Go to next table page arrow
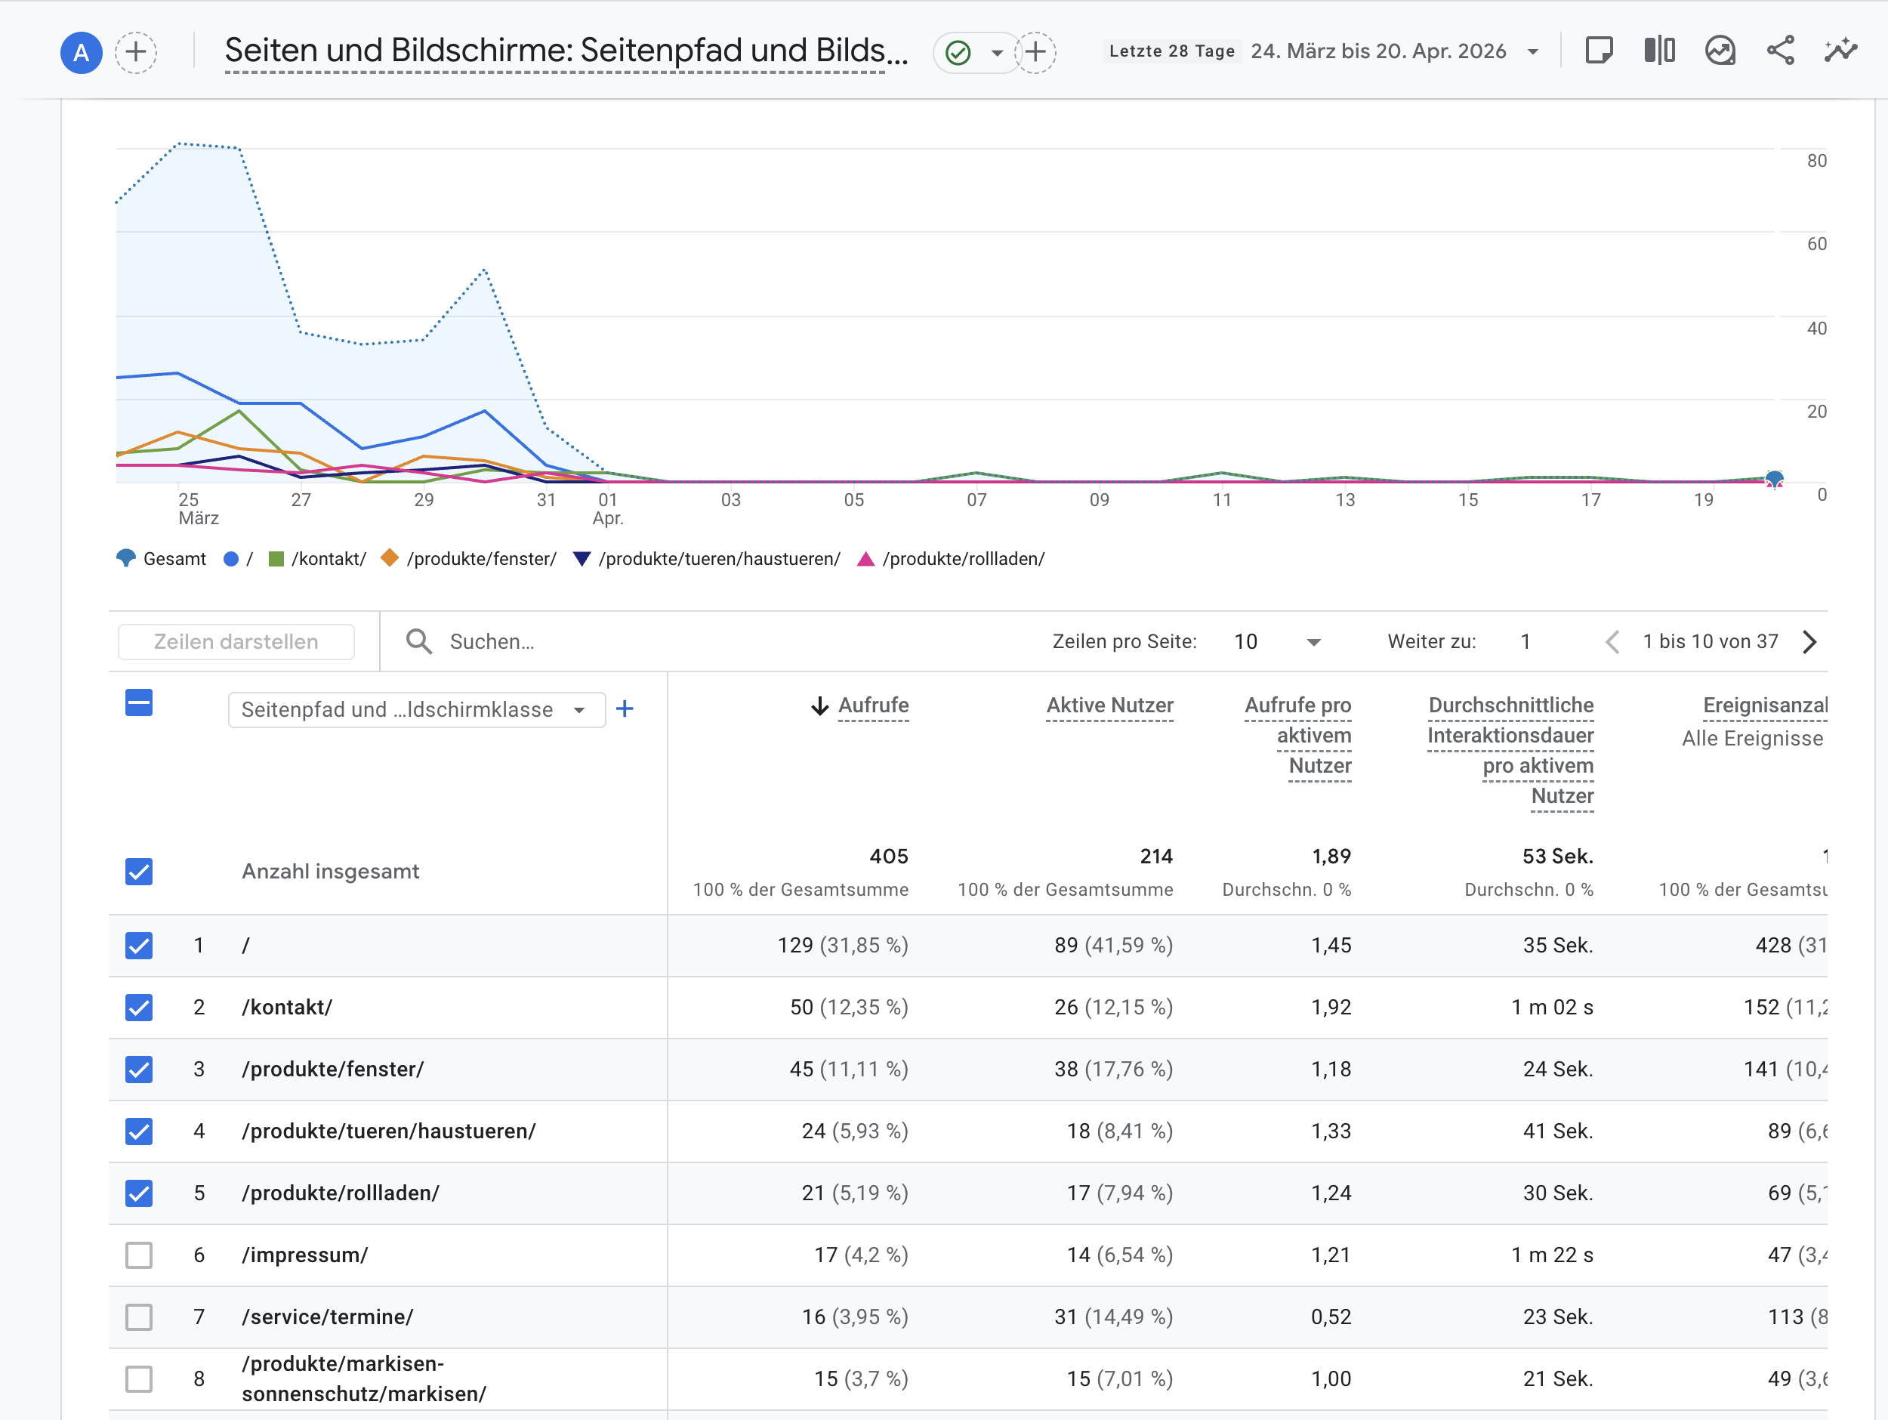This screenshot has height=1420, width=1888. [x=1809, y=642]
